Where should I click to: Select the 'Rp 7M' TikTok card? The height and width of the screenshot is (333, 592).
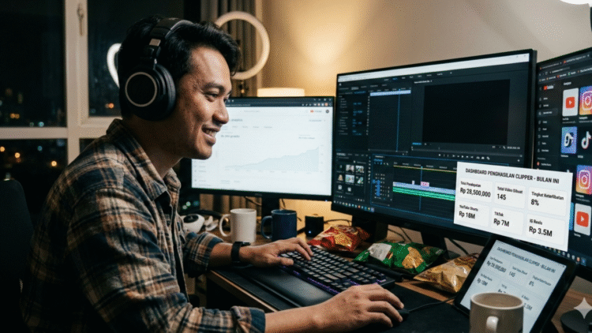508,219
